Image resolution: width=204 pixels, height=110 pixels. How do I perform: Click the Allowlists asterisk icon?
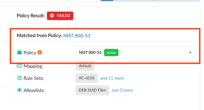pos(19,90)
